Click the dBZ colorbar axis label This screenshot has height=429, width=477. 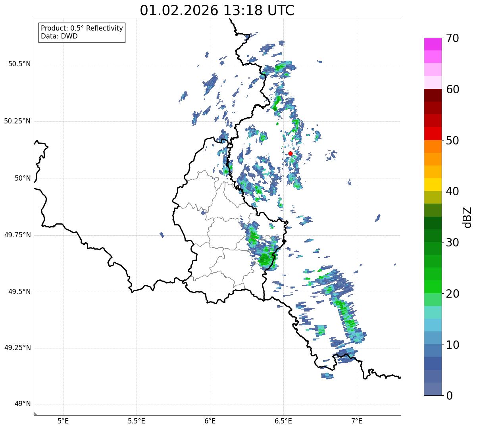coord(467,217)
